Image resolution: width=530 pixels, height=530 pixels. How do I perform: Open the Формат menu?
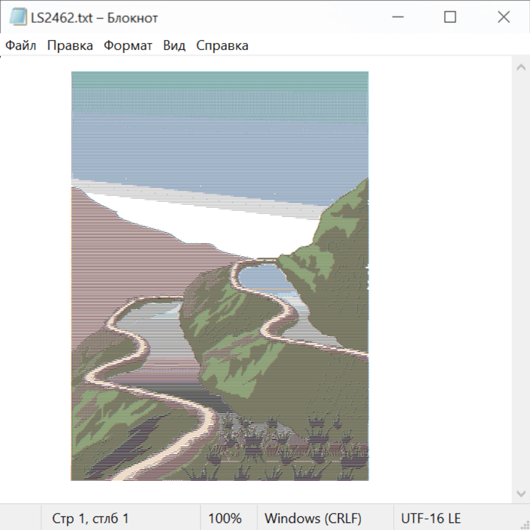click(x=128, y=45)
